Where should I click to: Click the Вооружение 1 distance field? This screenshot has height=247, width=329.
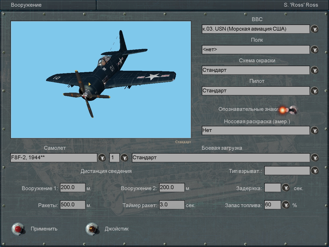coord(72,188)
